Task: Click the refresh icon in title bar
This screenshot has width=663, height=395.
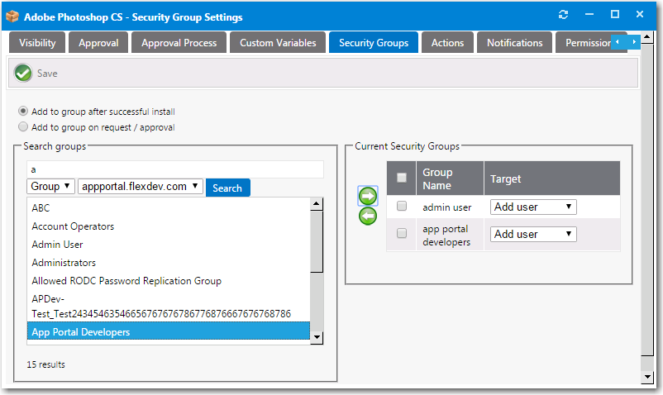Action: 564,15
